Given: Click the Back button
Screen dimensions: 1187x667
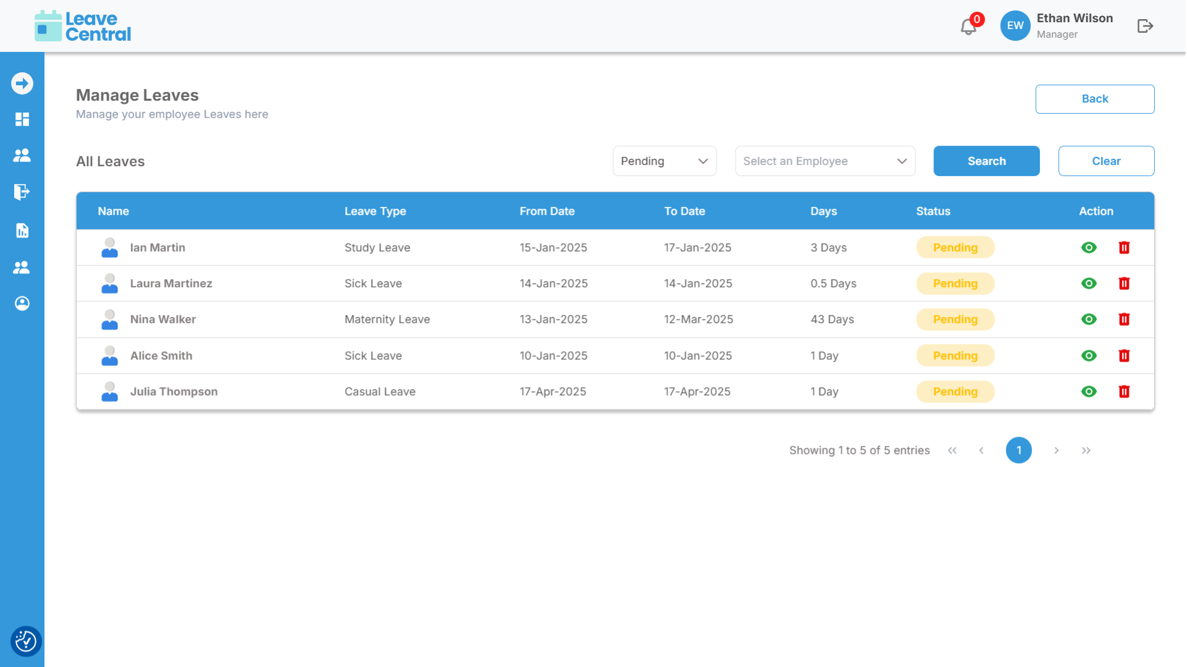Looking at the screenshot, I should (1094, 99).
